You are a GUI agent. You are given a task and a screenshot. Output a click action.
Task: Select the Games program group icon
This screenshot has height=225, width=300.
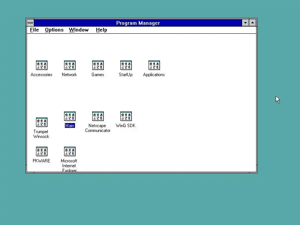pos(98,65)
